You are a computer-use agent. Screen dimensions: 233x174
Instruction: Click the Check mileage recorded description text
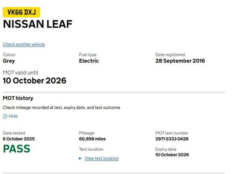click(61, 108)
